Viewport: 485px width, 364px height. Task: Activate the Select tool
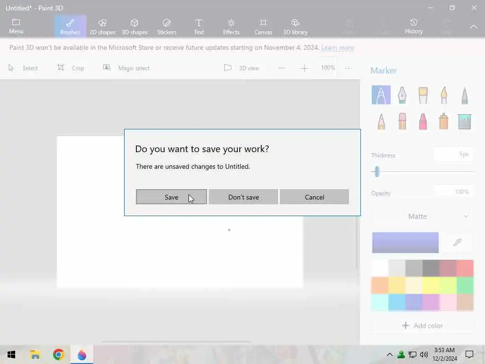pos(23,68)
